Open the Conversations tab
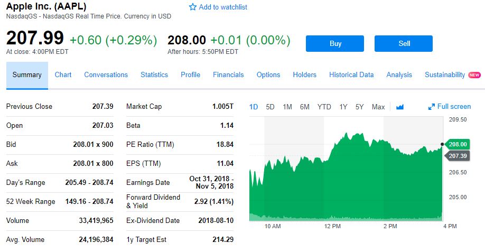485x252 pixels. tap(106, 75)
